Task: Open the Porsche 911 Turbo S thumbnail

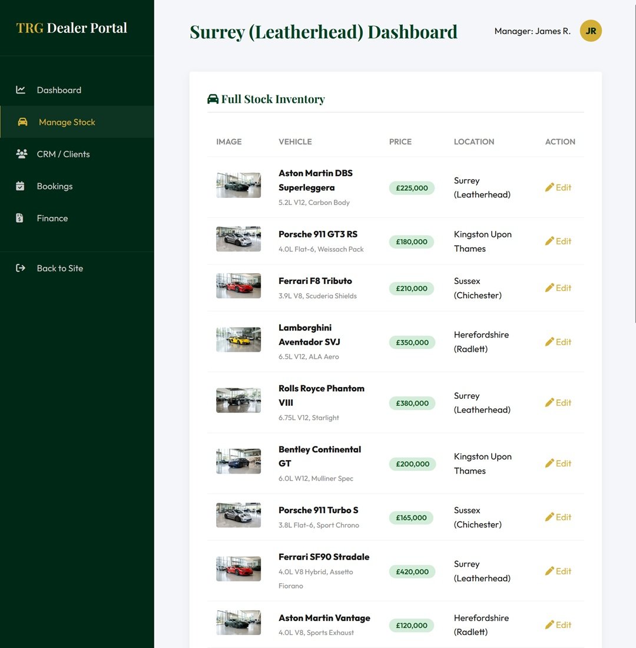Action: [x=238, y=515]
